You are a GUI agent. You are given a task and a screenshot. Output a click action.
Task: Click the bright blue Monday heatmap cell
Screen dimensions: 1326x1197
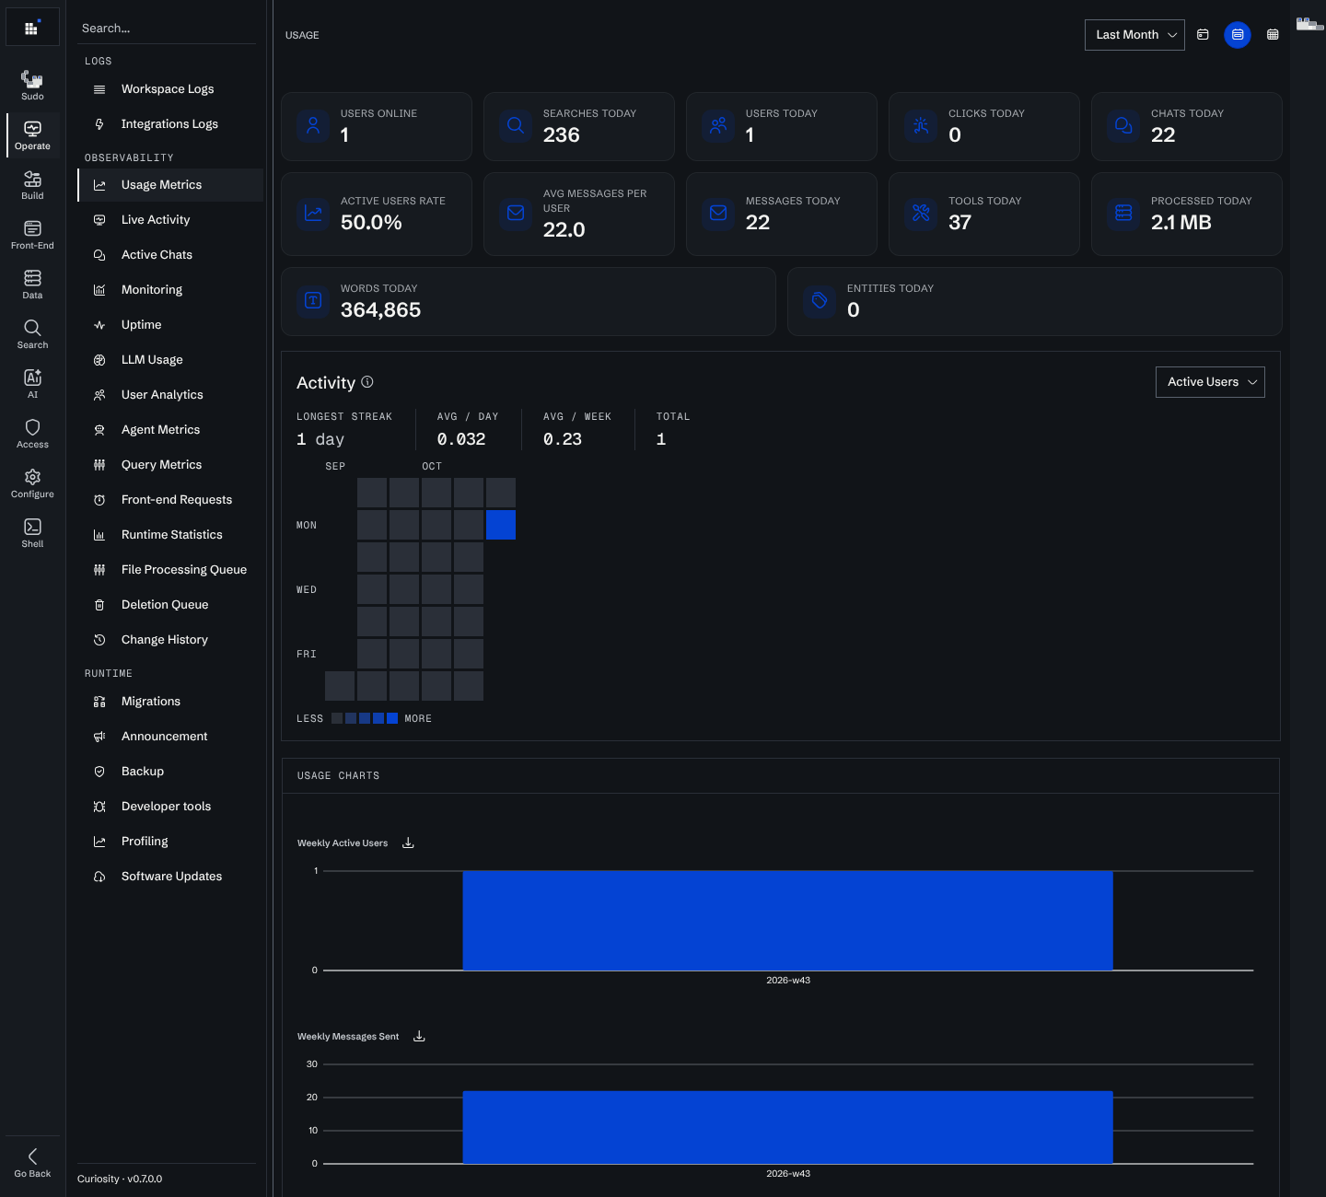tap(501, 525)
